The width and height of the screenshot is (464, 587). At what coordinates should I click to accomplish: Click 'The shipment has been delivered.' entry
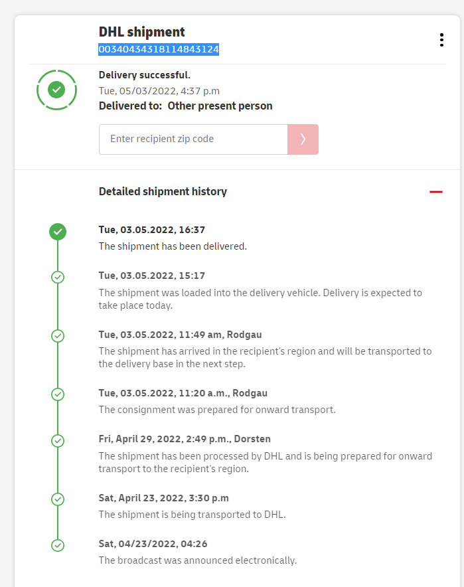tap(173, 246)
